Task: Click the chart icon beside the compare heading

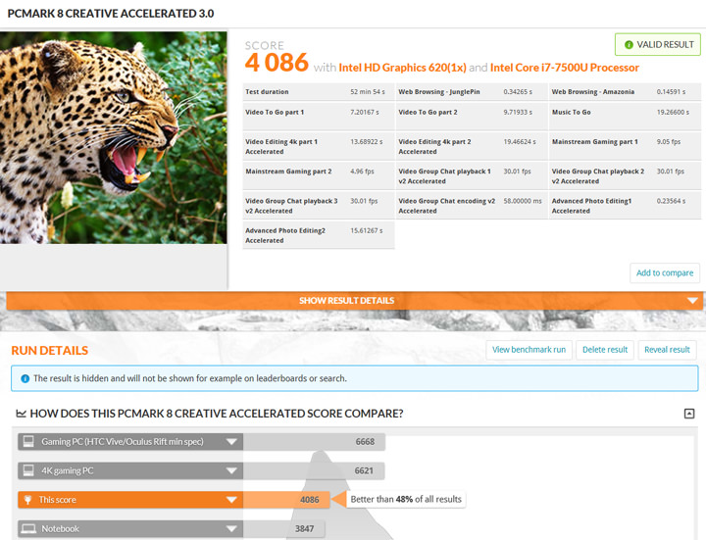Action: coord(22,415)
